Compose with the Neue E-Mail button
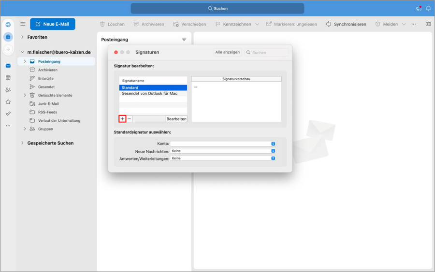This screenshot has width=435, height=272. 53,24
